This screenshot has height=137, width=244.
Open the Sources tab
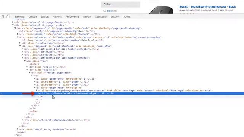click(45, 16)
